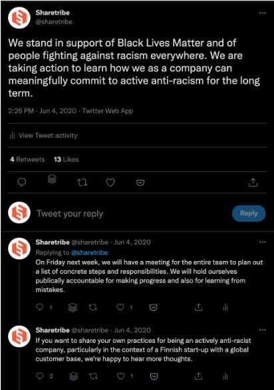View the 13 Likes list

(67, 159)
